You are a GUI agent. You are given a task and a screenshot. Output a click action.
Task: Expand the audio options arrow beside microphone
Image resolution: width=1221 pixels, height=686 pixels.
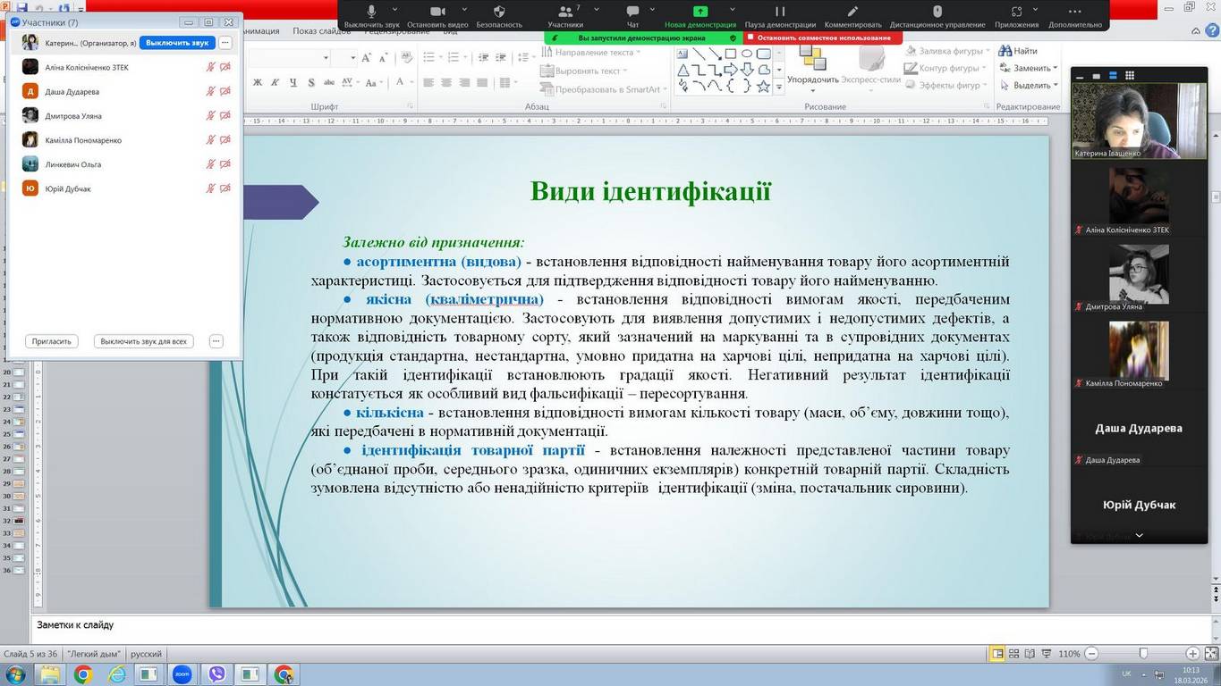click(x=394, y=11)
